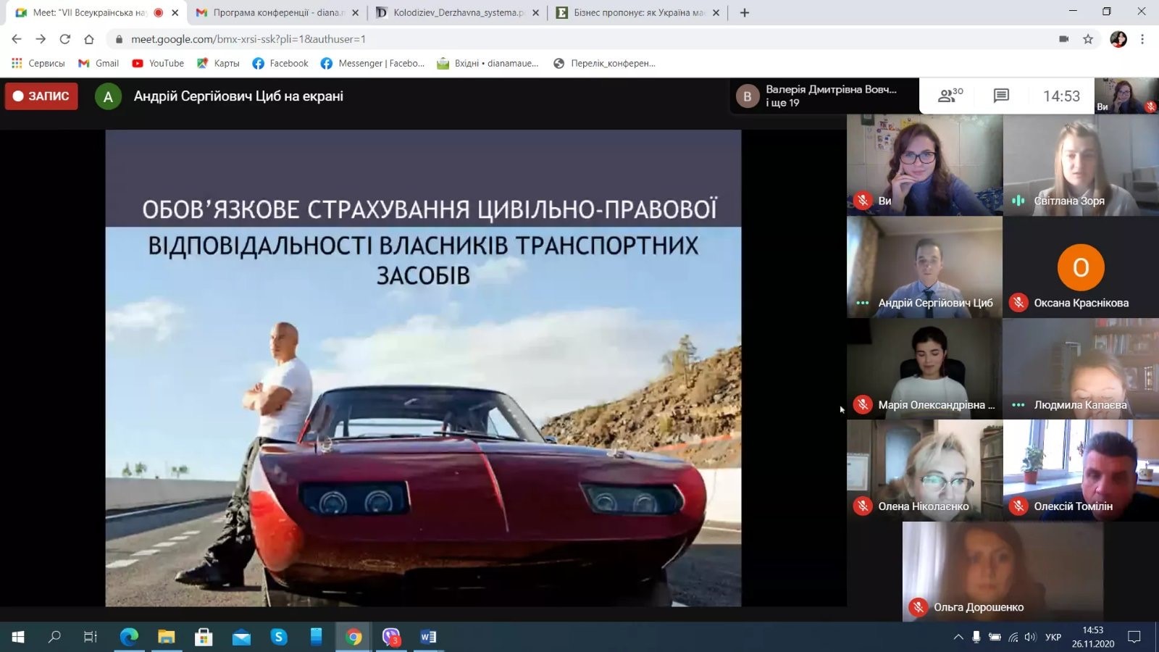Open a new browser tab
This screenshot has height=652, width=1159.
[744, 12]
